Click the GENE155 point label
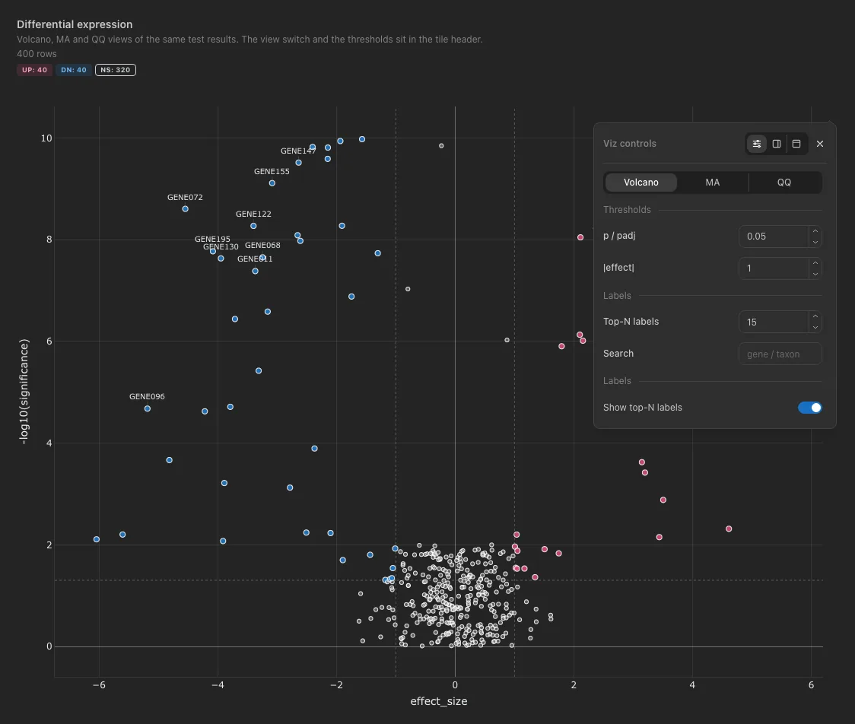The width and height of the screenshot is (855, 724). coord(272,172)
